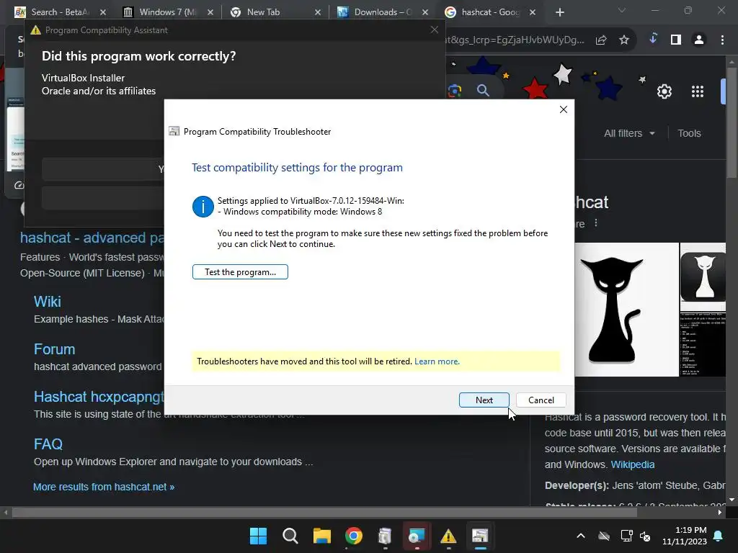This screenshot has width=738, height=553.
Task: Open the Google apps grid icon
Action: (698, 91)
